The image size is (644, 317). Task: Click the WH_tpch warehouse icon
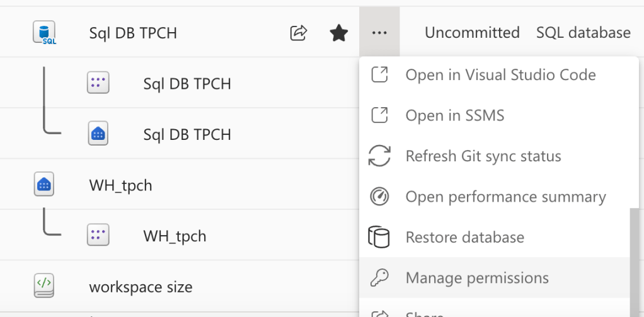tap(44, 185)
